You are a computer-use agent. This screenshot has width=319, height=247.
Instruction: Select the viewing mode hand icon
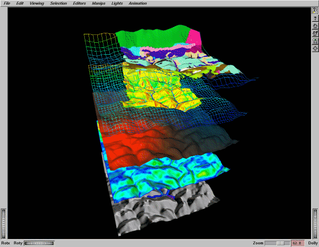pyautogui.click(x=315, y=11)
